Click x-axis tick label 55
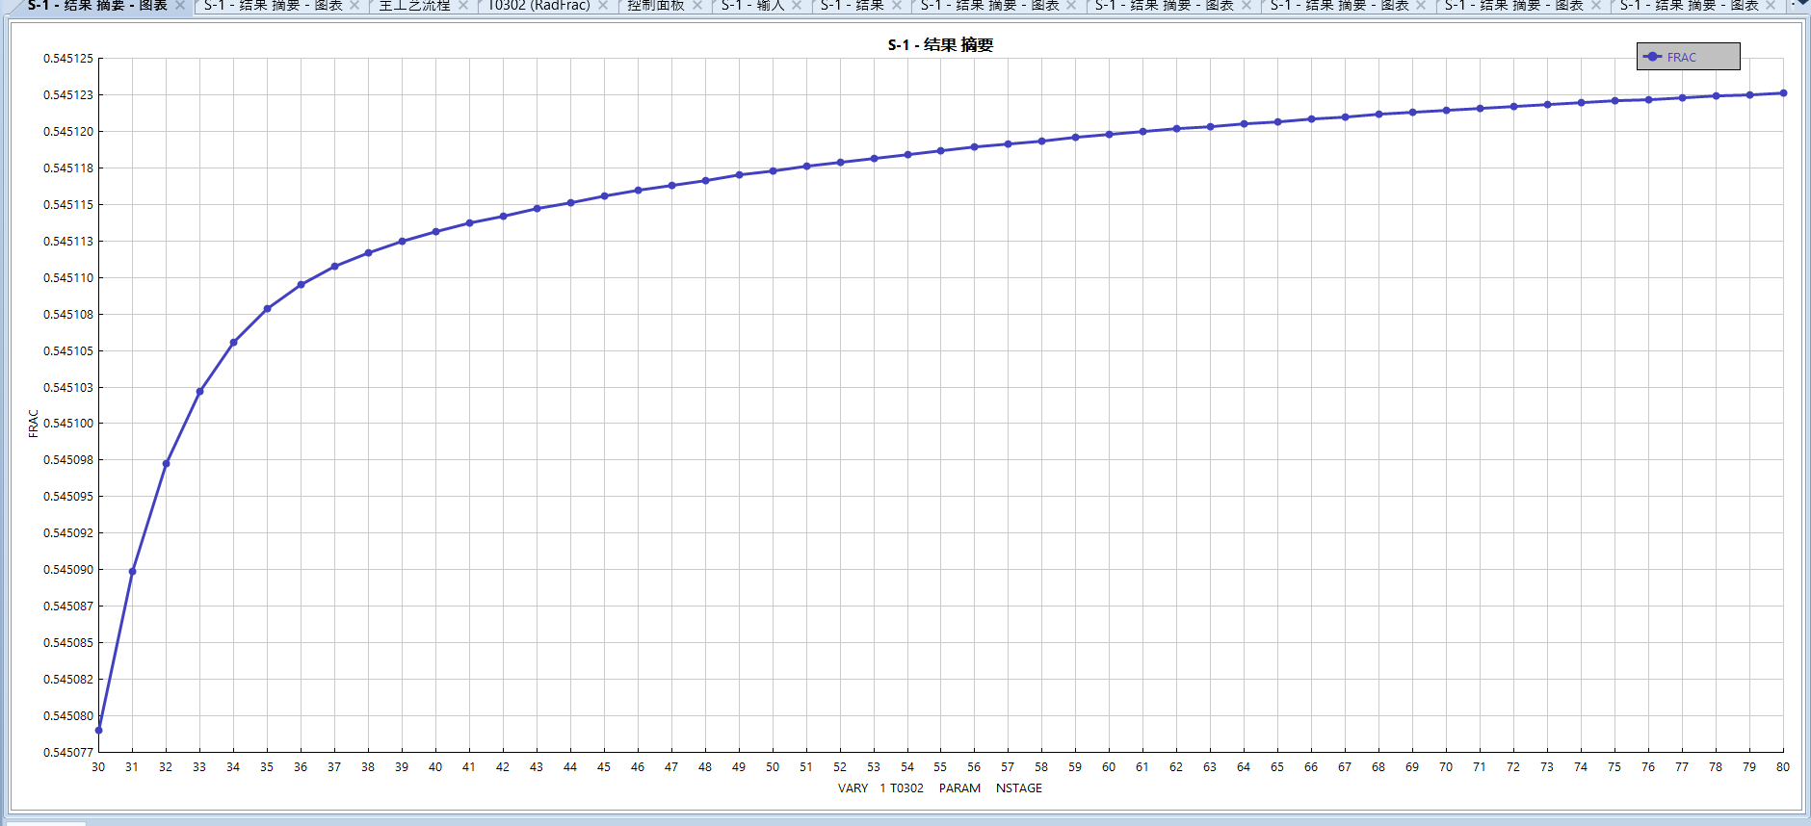 (x=940, y=767)
